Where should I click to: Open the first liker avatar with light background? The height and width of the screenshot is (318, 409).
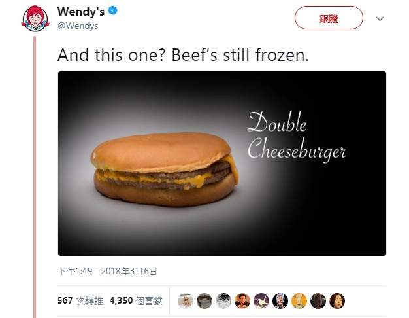pos(186,301)
